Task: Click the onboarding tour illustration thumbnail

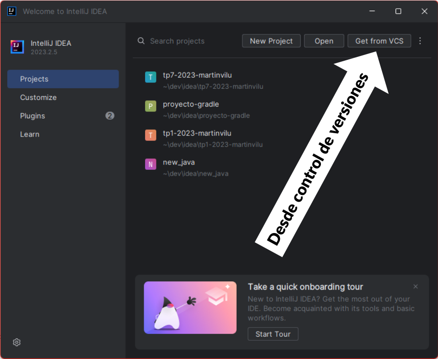Action: coord(190,307)
